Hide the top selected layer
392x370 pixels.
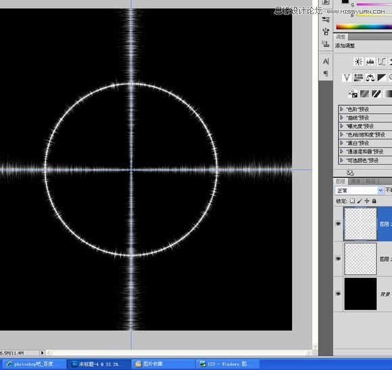coord(338,224)
